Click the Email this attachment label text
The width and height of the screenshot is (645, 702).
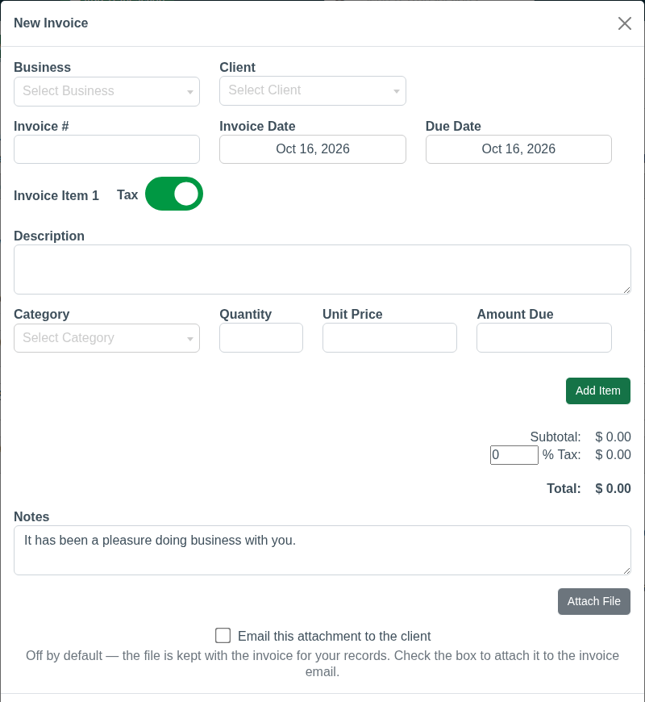point(334,636)
